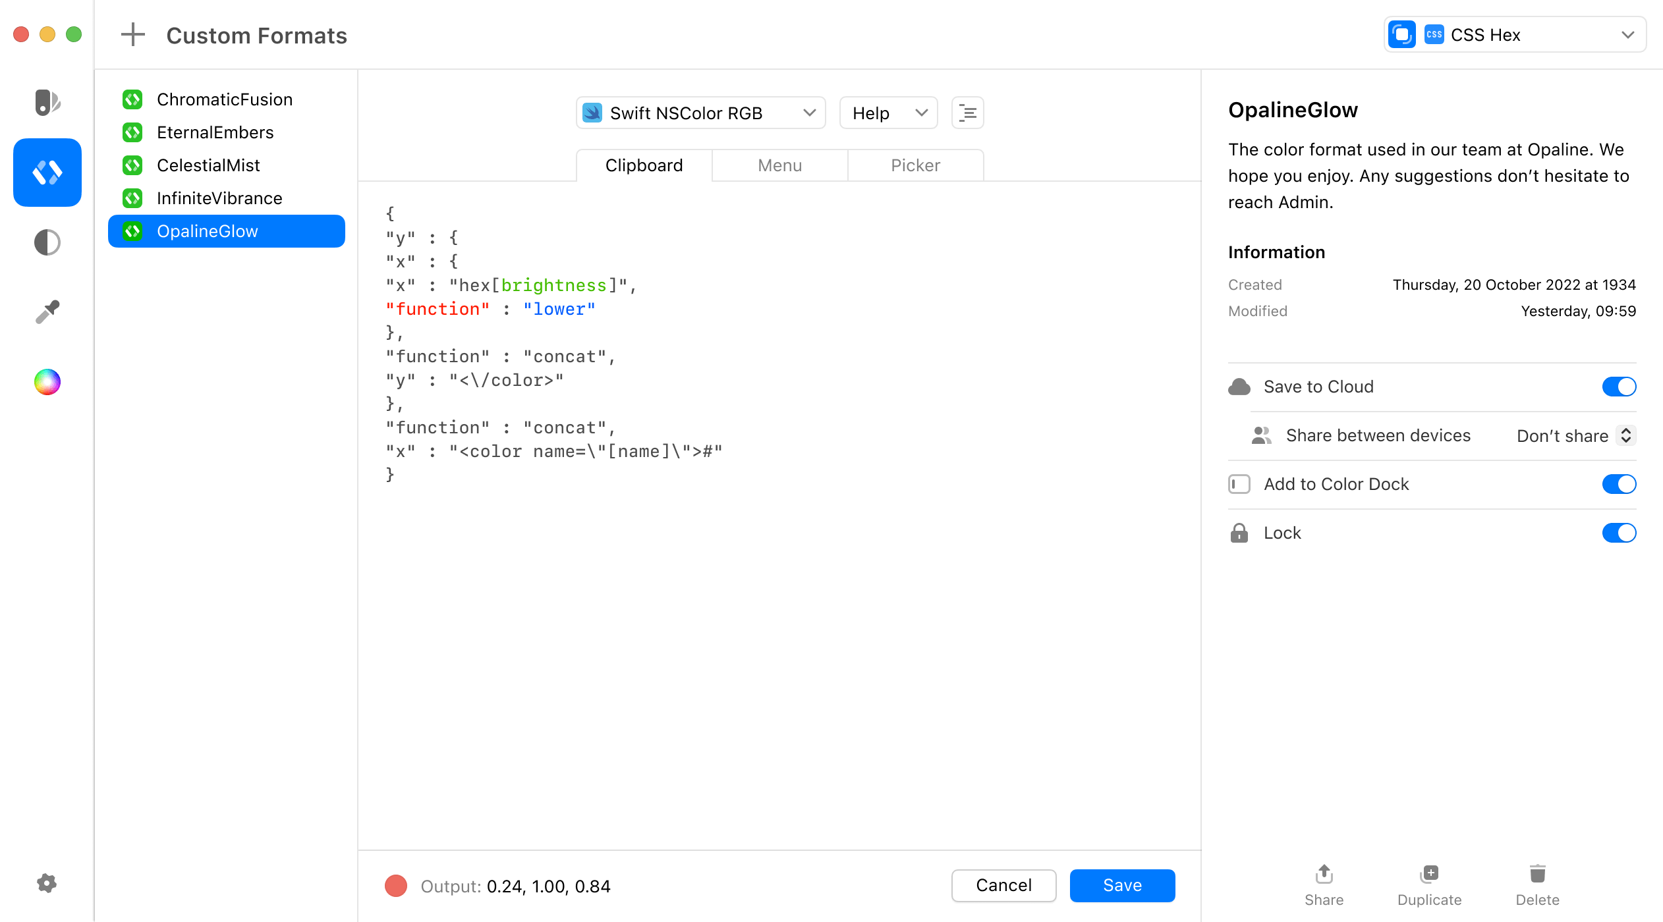The image size is (1663, 922).
Task: Select ChromaticFusion in the formats list
Action: [x=227, y=99]
